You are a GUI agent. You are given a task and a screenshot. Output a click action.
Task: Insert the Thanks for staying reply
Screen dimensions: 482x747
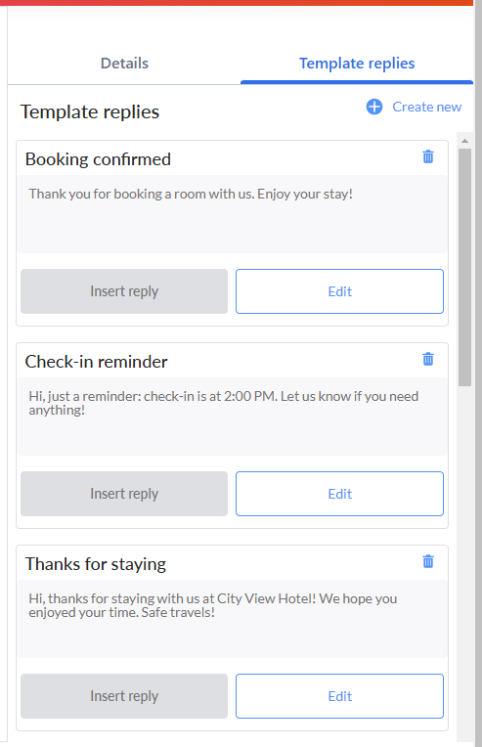pyautogui.click(x=124, y=696)
